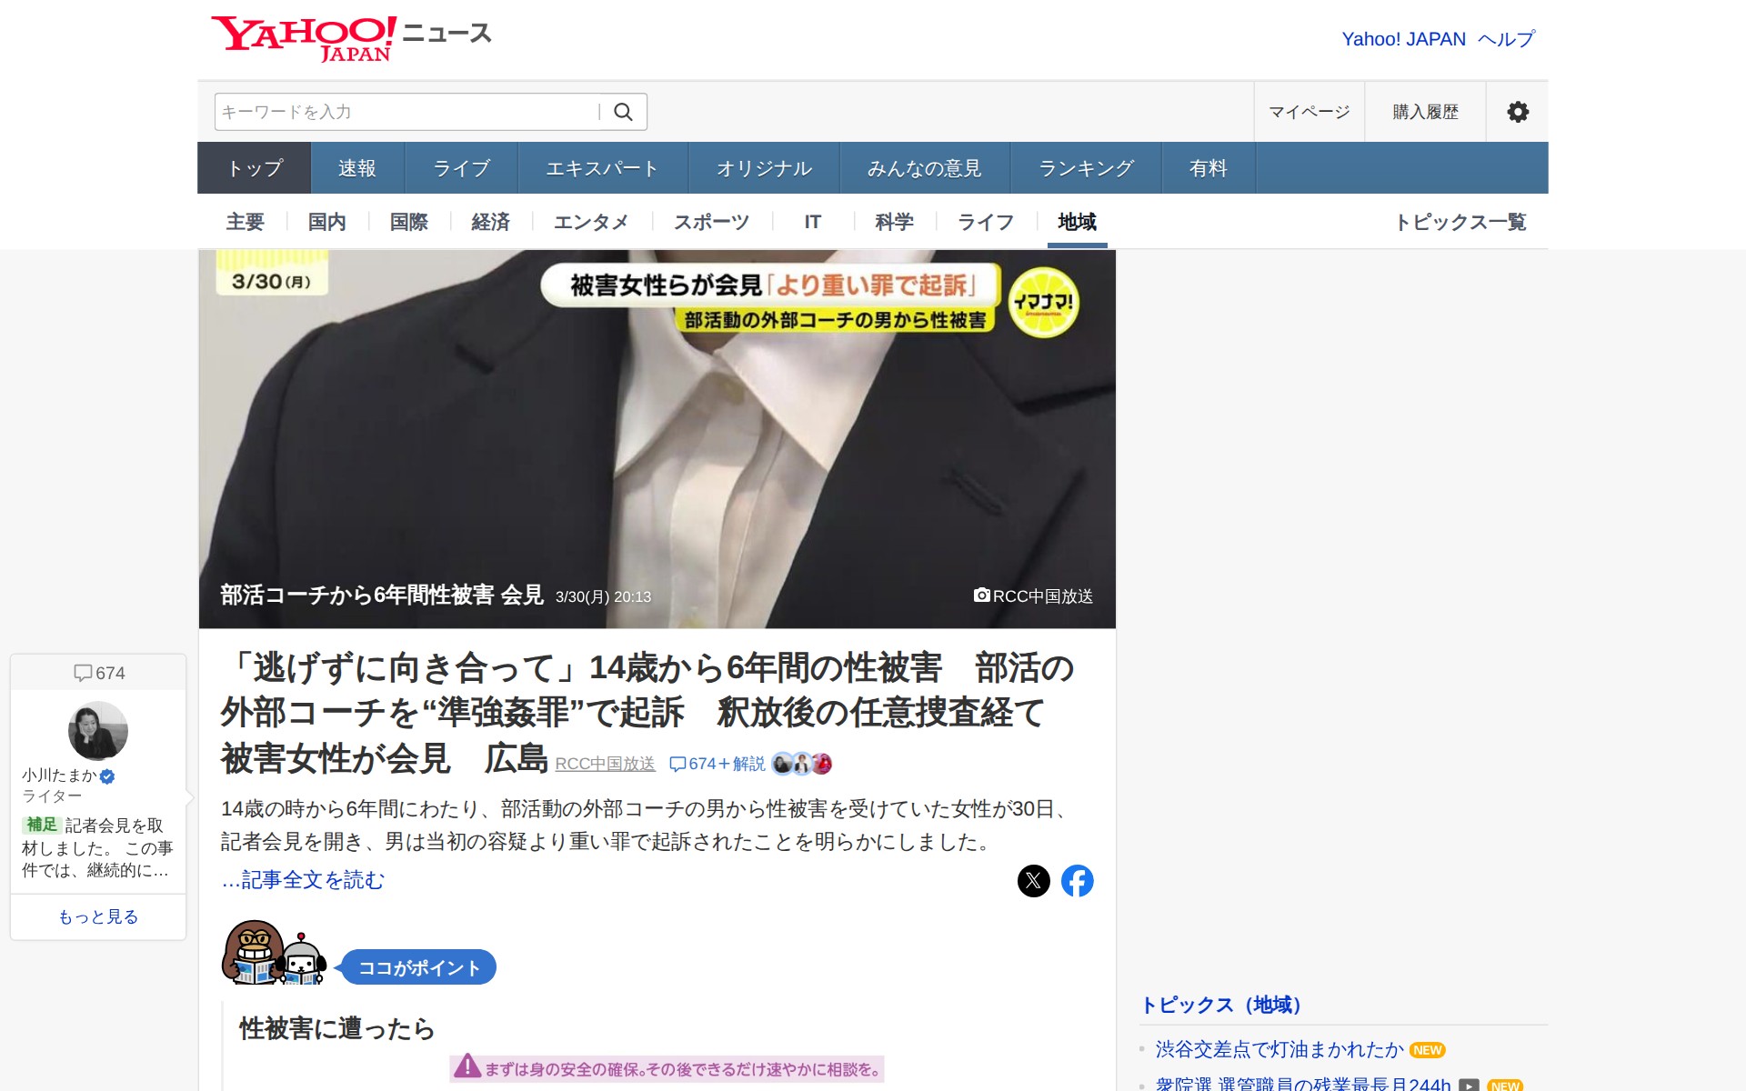Open the 674 comment count in the sidebar
Viewport: 1746px width, 1091px height.
pyautogui.click(x=99, y=673)
